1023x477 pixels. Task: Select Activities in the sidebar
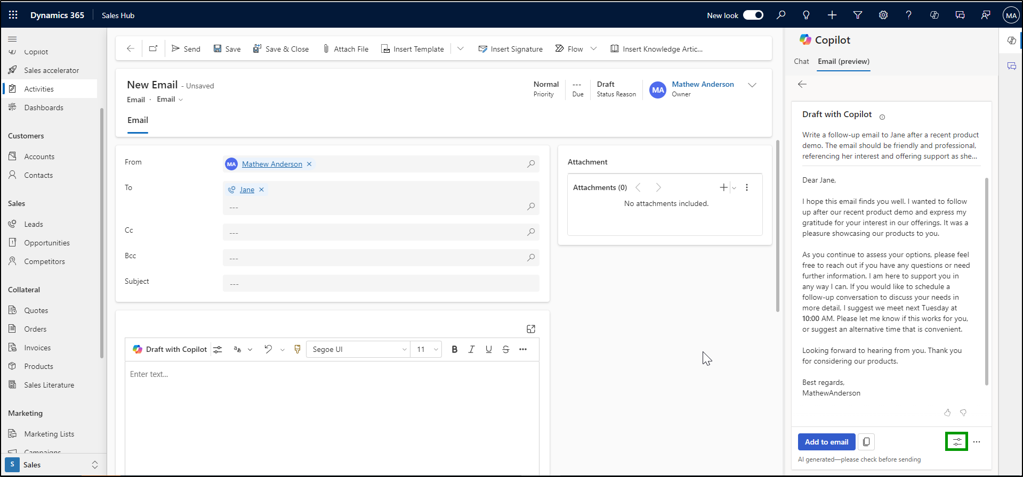50,89
